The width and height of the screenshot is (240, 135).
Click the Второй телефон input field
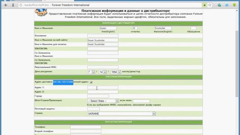pos(86,131)
